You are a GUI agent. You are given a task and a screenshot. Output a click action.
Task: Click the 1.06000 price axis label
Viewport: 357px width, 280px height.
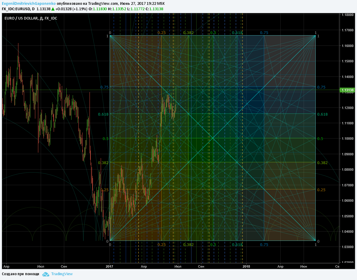[x=347, y=201]
